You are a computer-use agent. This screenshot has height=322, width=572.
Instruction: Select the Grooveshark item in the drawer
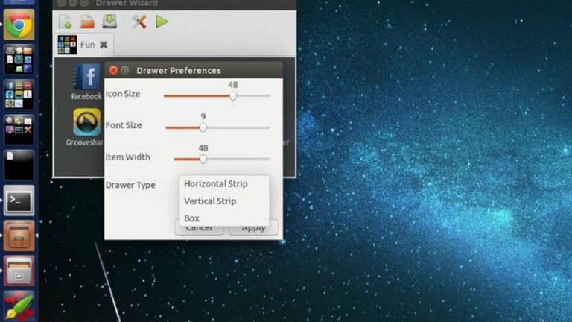coord(86,127)
